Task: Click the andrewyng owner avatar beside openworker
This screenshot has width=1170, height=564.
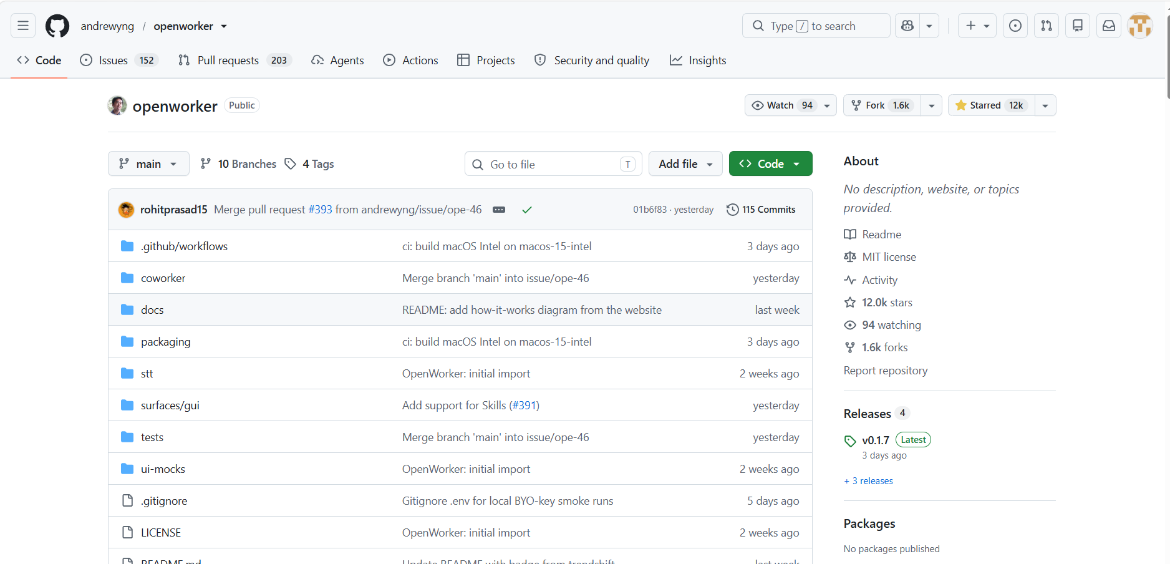Action: 117,105
